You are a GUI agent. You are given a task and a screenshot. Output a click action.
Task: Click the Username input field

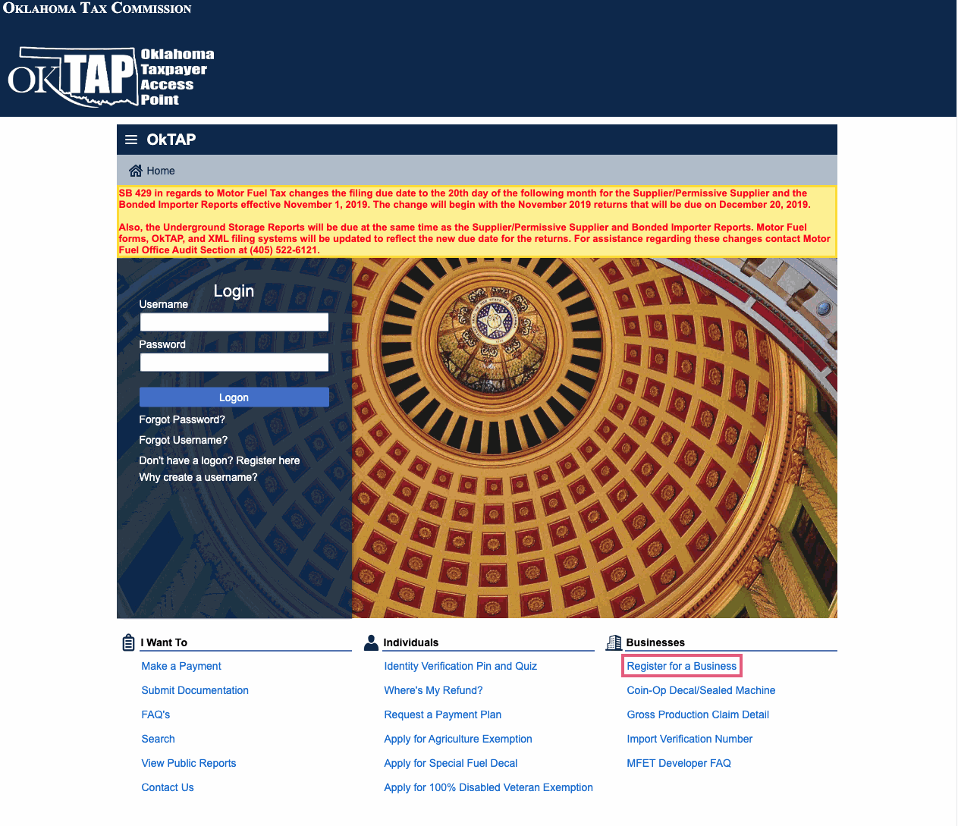(234, 322)
